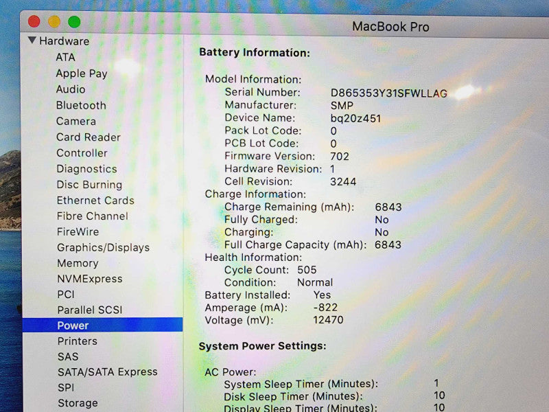Open SATA/SATA Express section
The image size is (549, 412).
108,372
